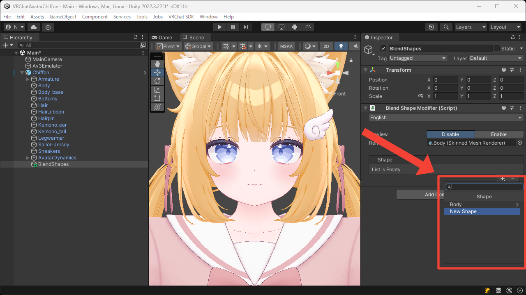Click the Play button

coord(220,27)
